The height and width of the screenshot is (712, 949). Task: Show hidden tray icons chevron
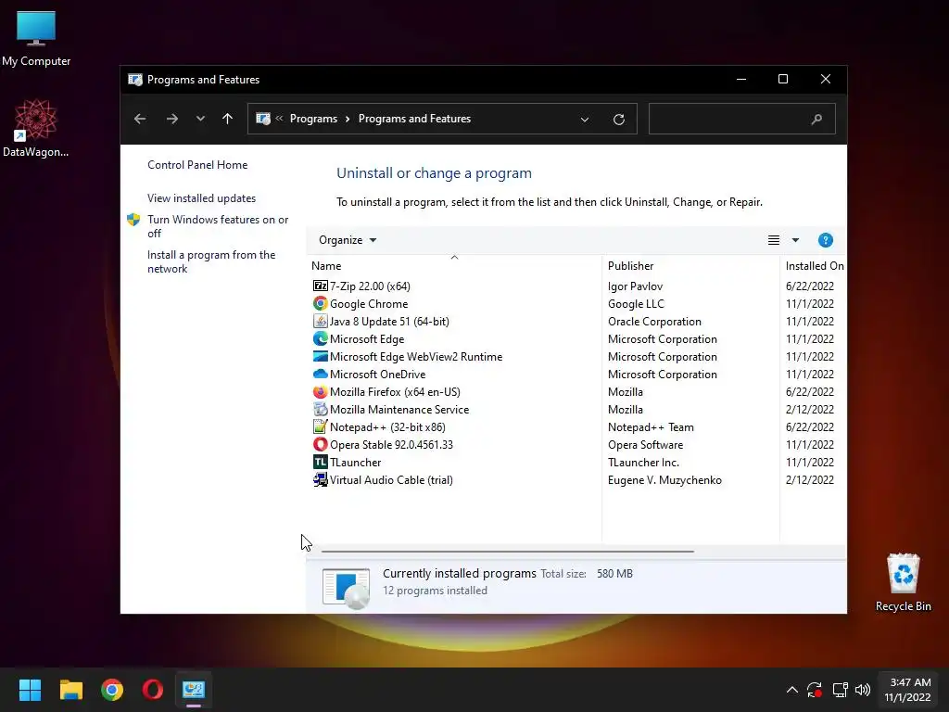(791, 690)
